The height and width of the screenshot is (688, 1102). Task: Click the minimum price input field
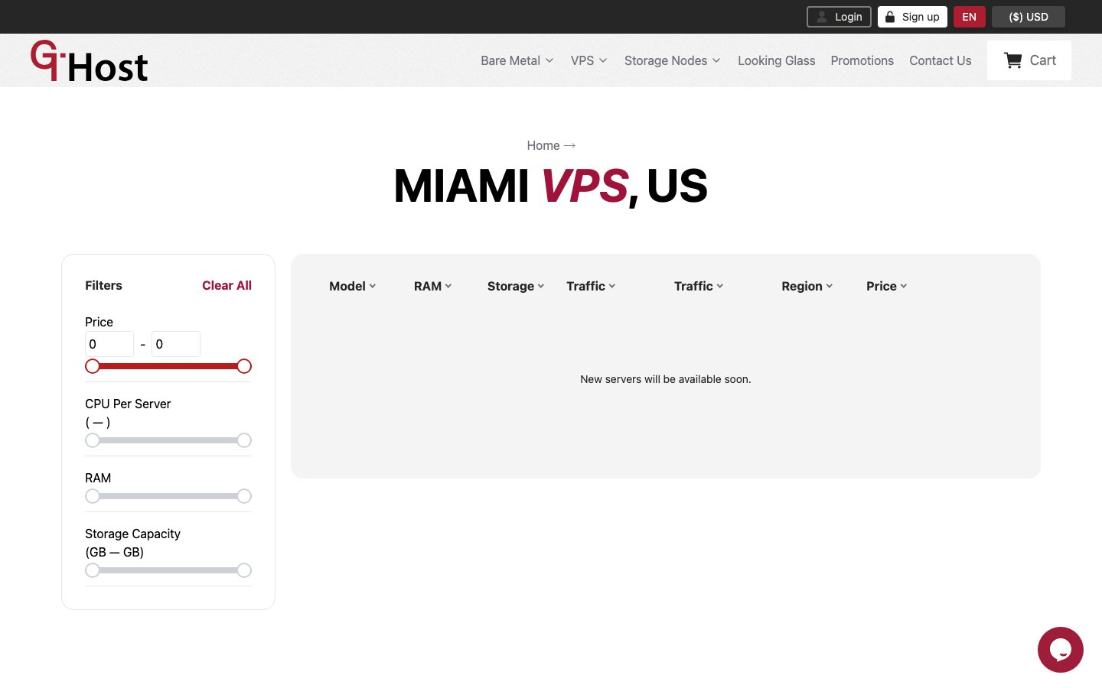[x=109, y=344]
